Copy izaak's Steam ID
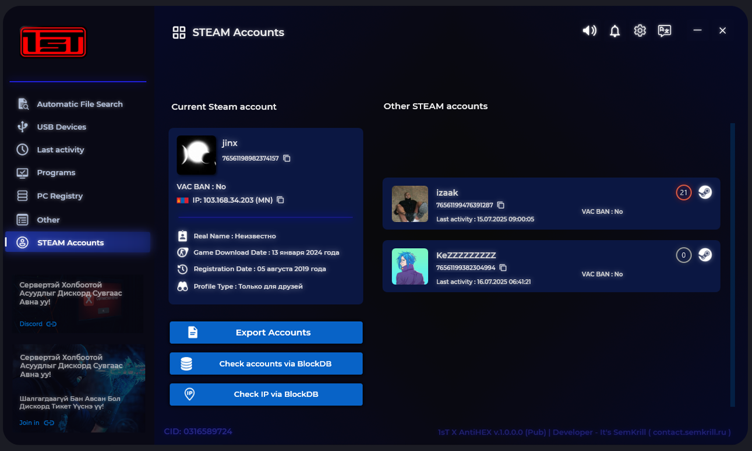This screenshot has height=451, width=752. [500, 205]
